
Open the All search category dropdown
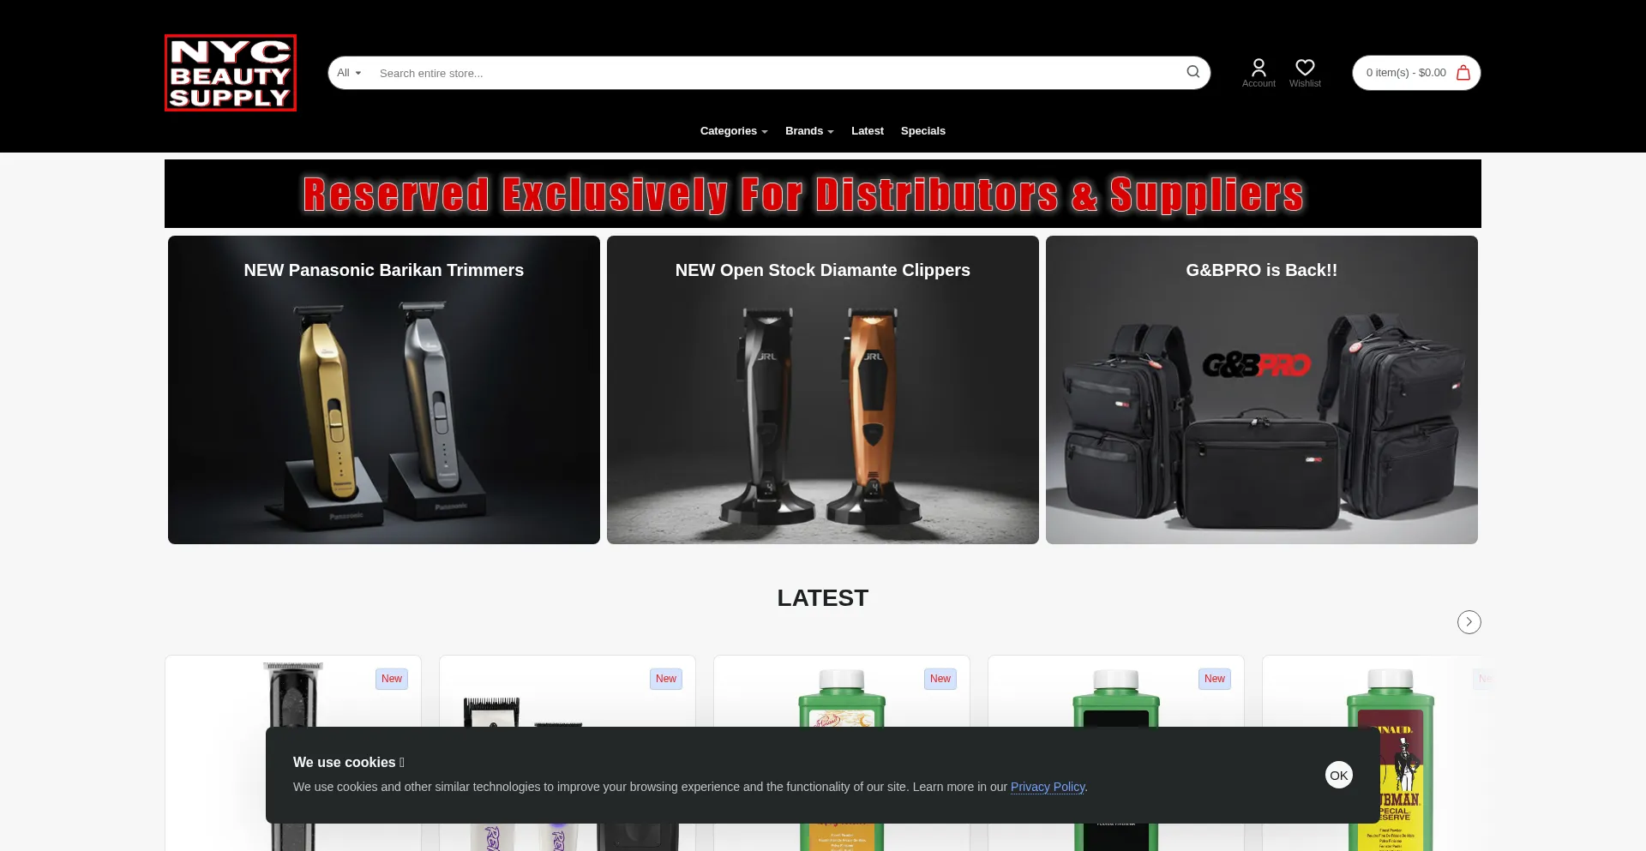(349, 73)
